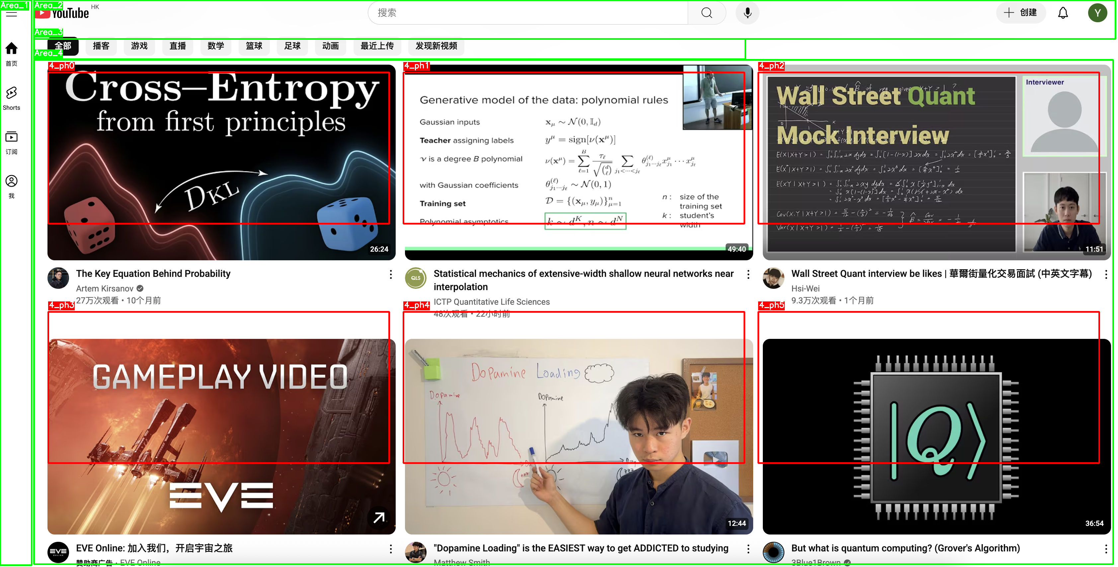Open 订阅 subscriptions in sidebar

coord(12,143)
